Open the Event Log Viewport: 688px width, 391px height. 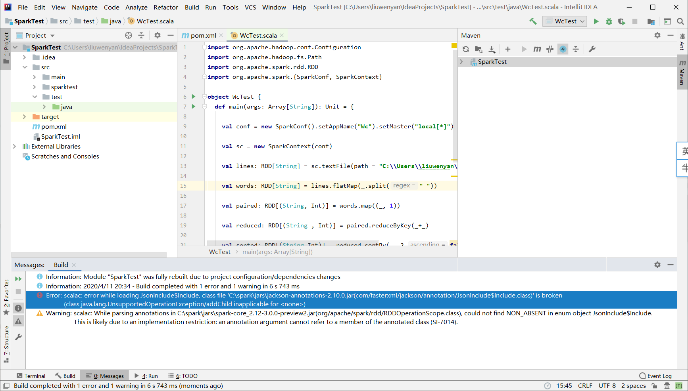coord(655,376)
